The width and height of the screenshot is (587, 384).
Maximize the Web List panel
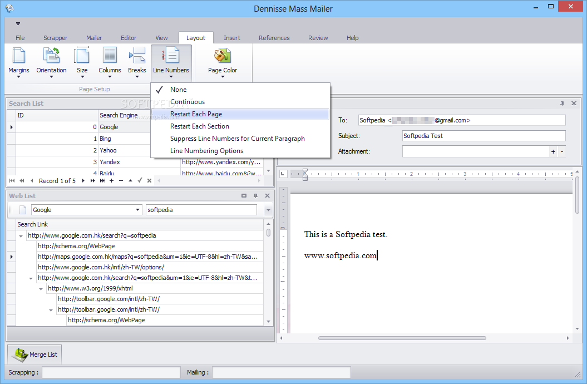point(244,196)
